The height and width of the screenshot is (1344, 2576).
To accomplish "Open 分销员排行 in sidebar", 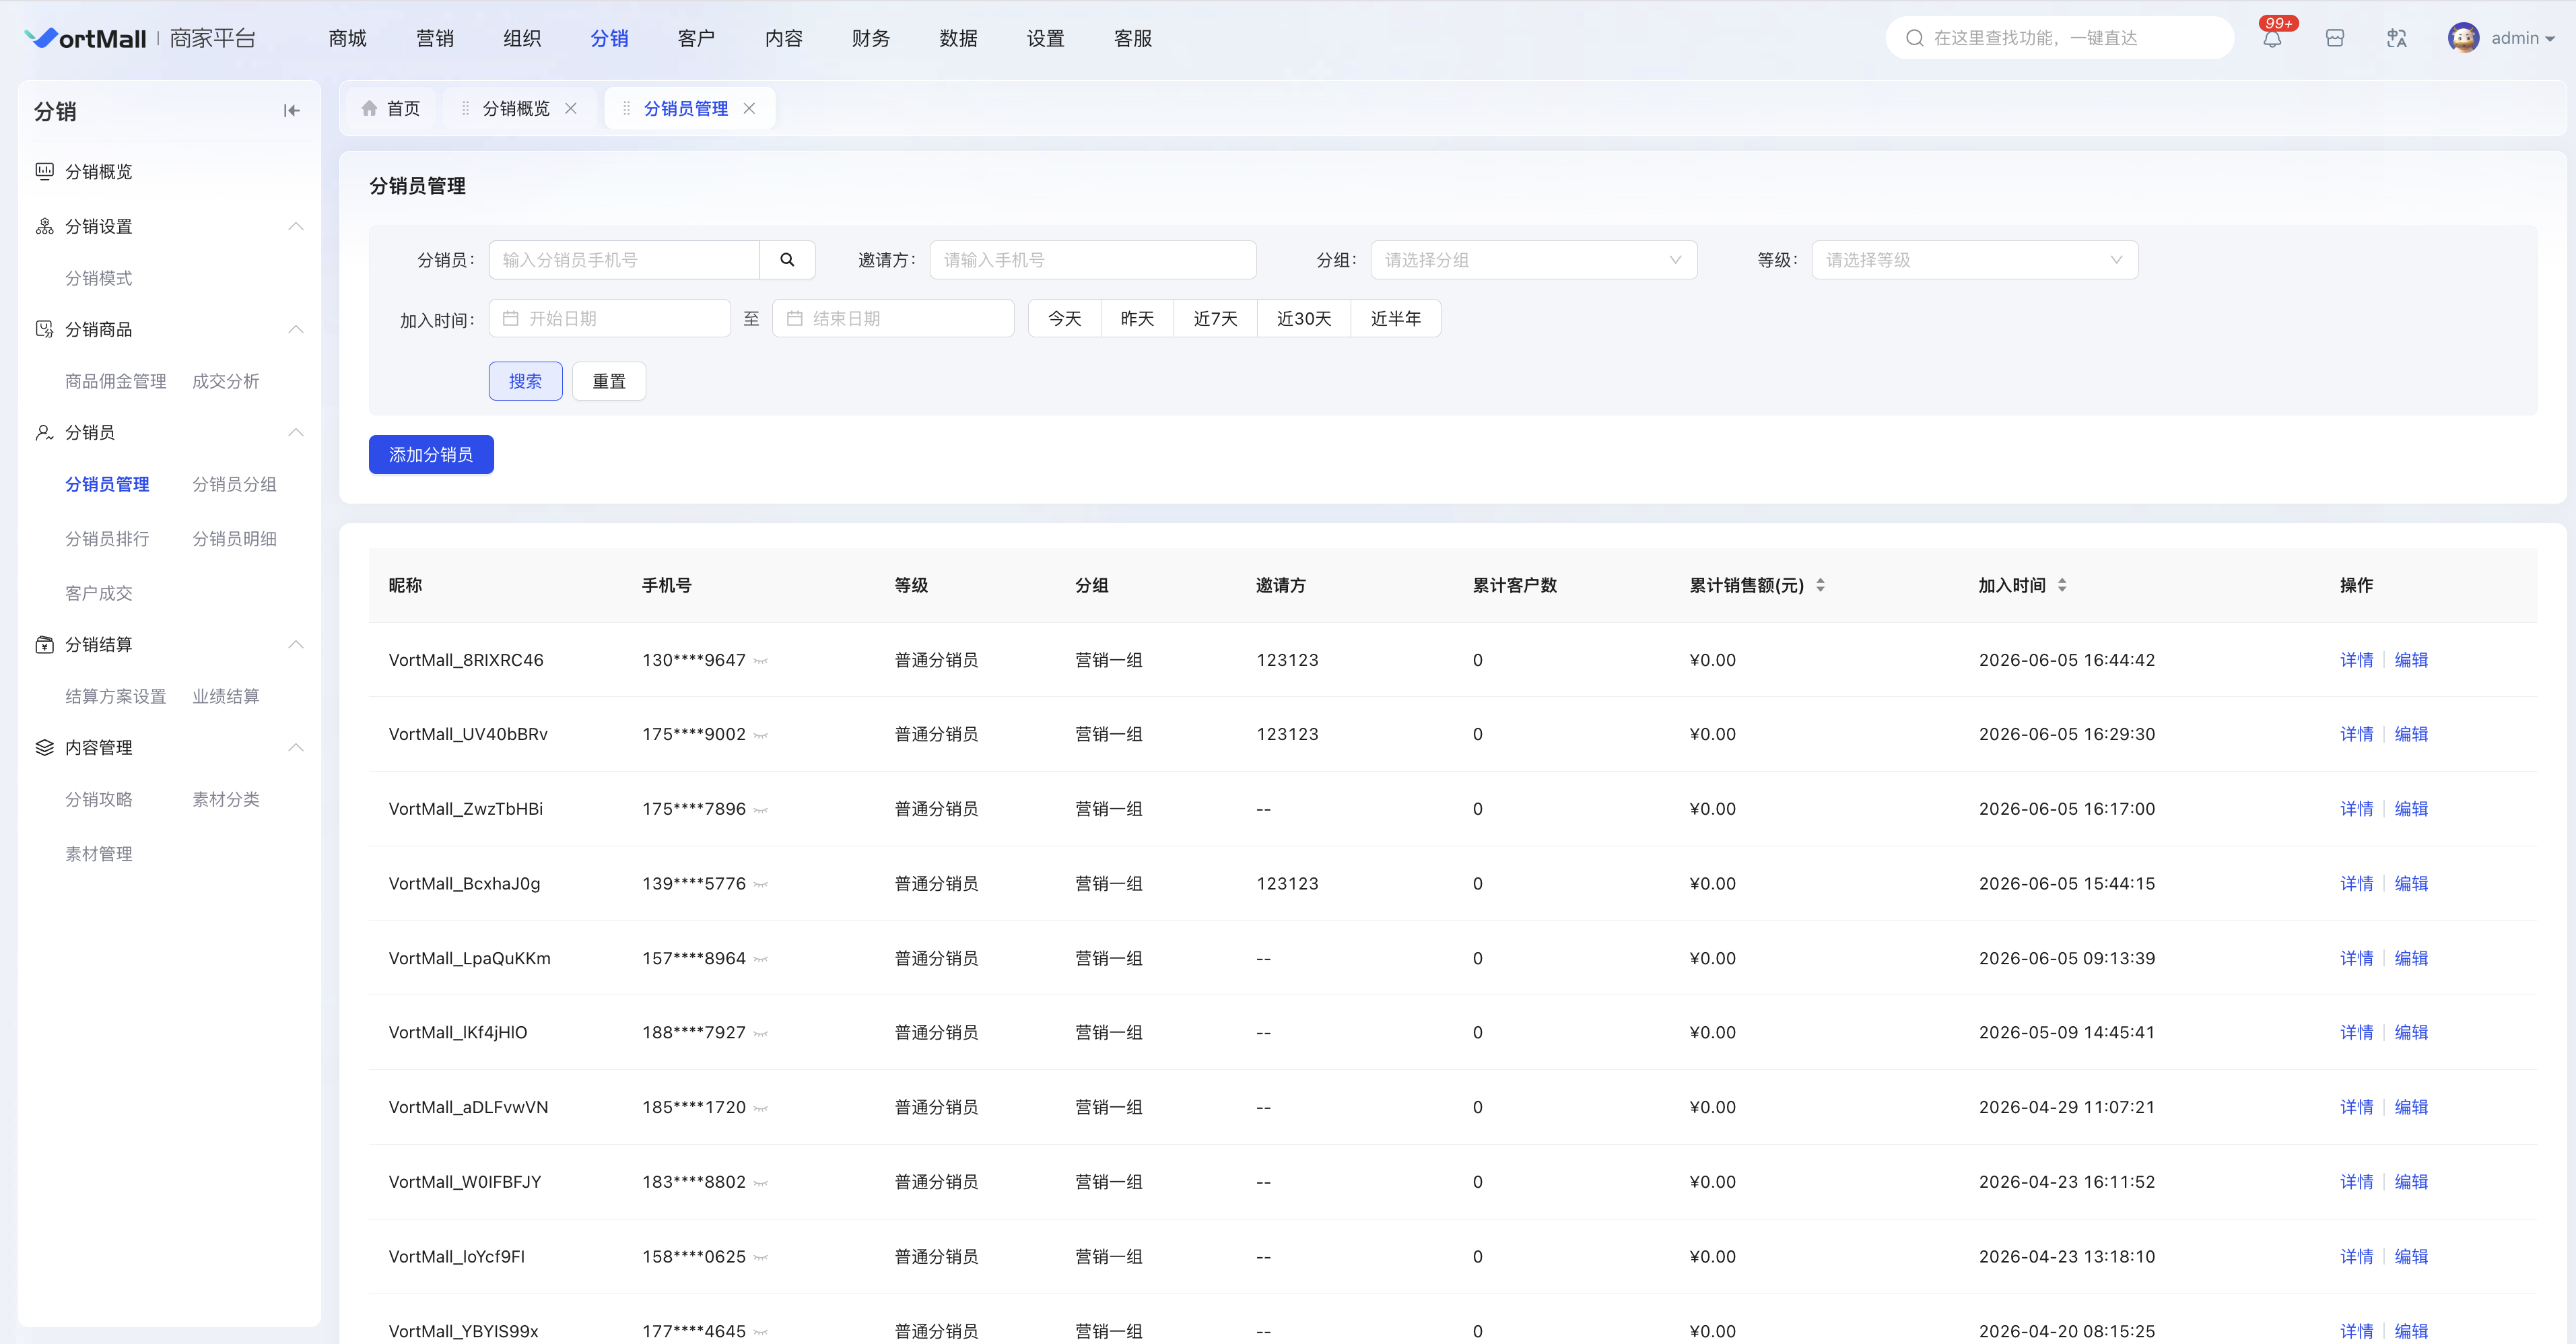I will click(x=107, y=539).
